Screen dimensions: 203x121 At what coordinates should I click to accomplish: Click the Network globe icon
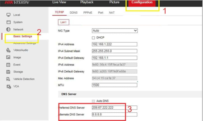click(8, 29)
